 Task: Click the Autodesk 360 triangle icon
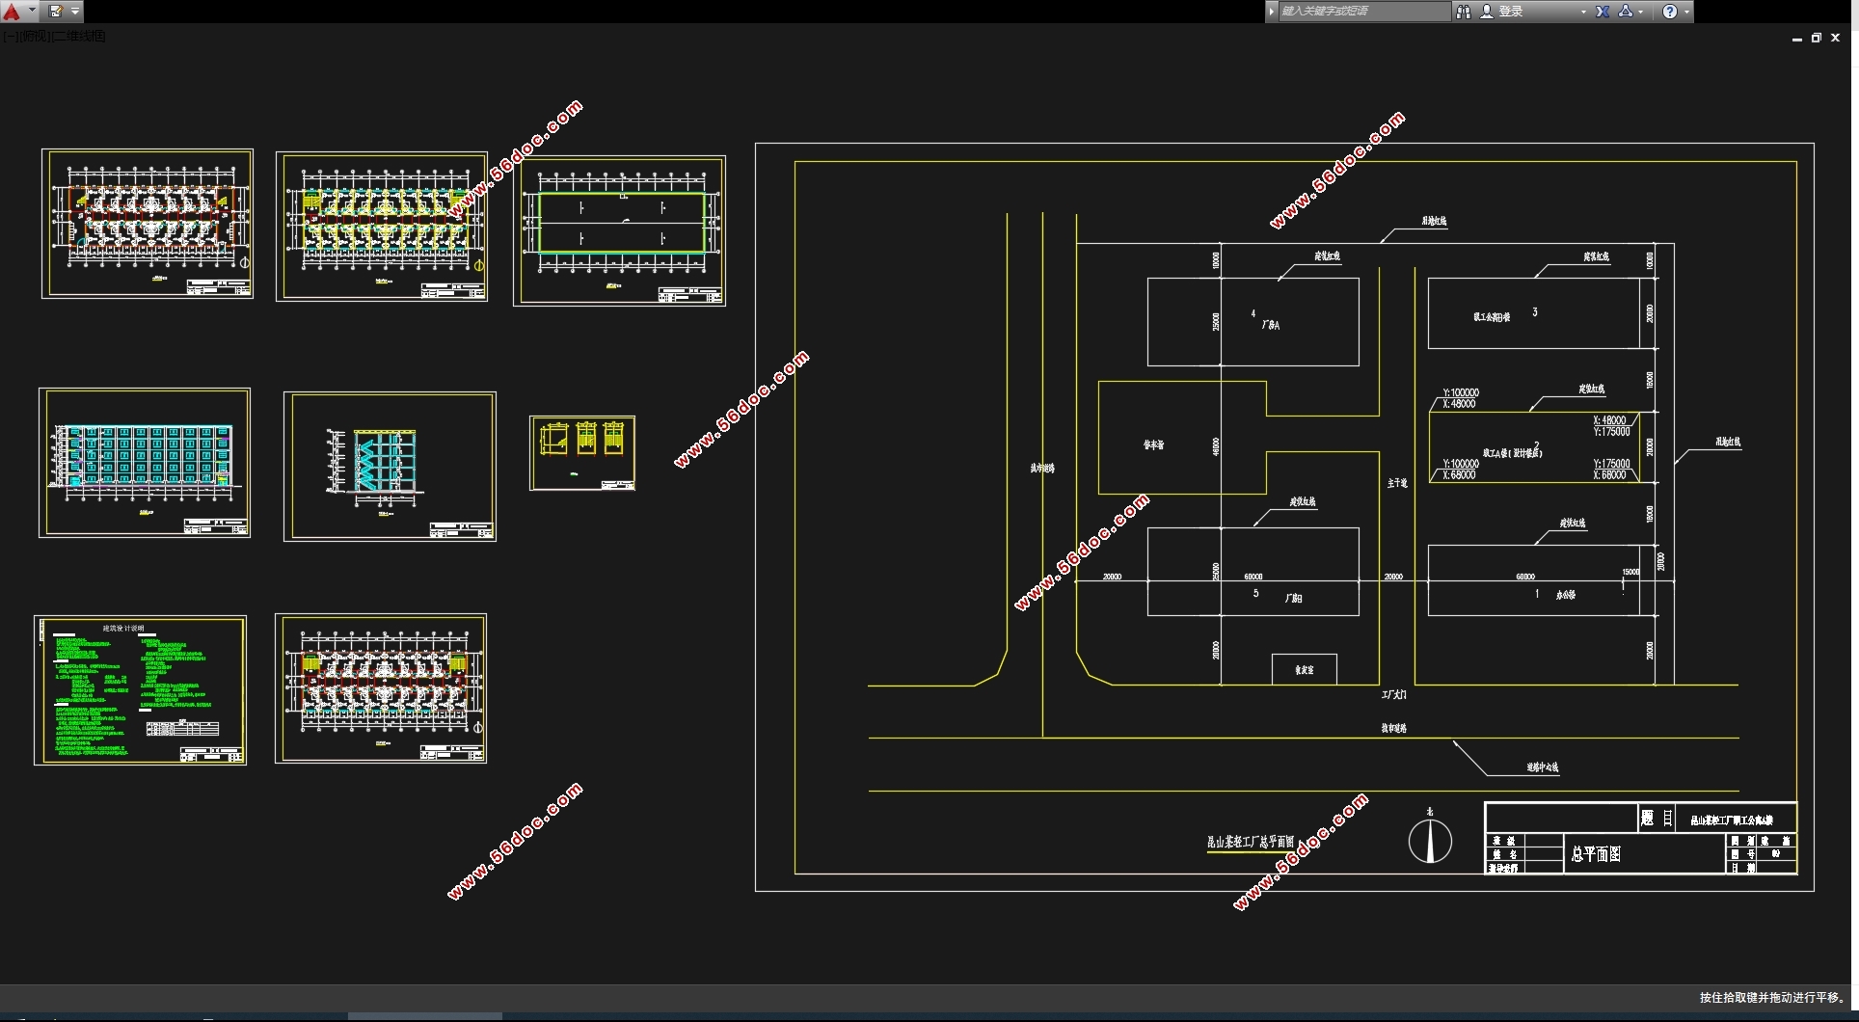[x=1626, y=12]
